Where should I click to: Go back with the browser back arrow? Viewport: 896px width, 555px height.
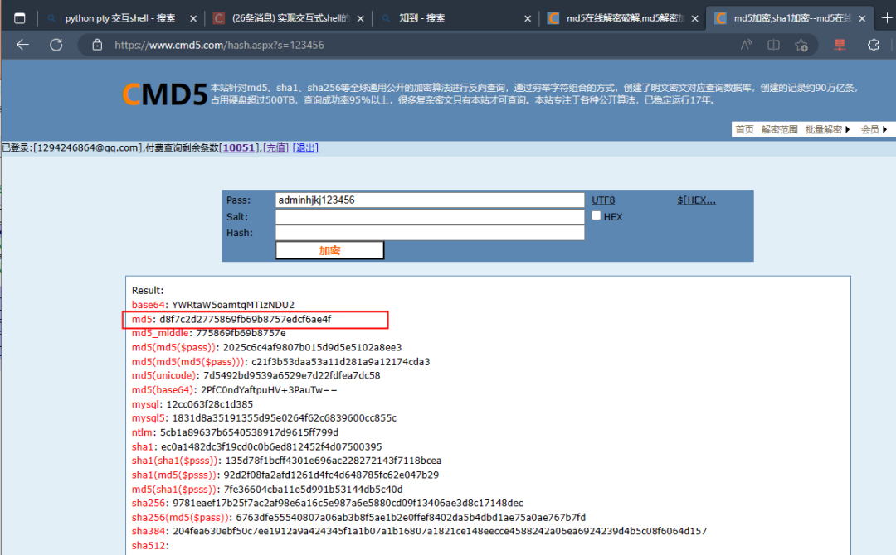(23, 45)
